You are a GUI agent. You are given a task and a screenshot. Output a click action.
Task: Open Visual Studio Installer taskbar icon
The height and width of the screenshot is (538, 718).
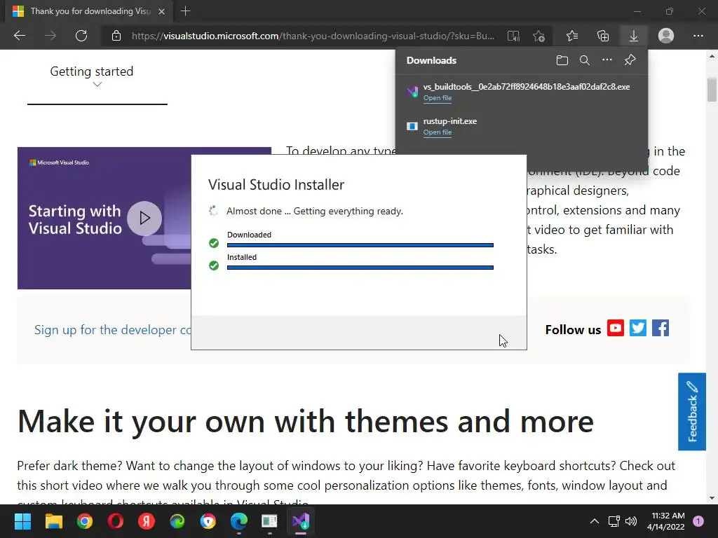(x=301, y=521)
